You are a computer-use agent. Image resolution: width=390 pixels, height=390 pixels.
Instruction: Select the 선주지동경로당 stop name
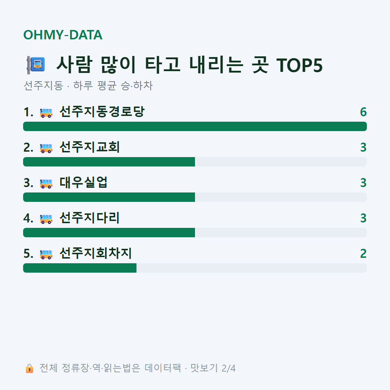(102, 112)
